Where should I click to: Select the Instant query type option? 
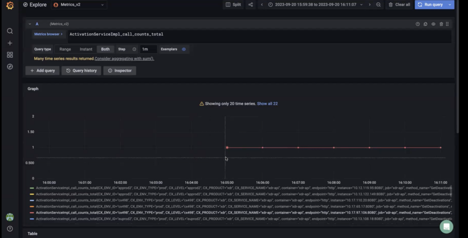pos(86,49)
